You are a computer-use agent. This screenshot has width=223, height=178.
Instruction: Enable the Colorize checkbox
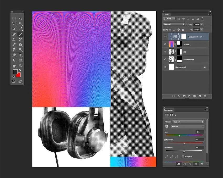click(x=183, y=157)
